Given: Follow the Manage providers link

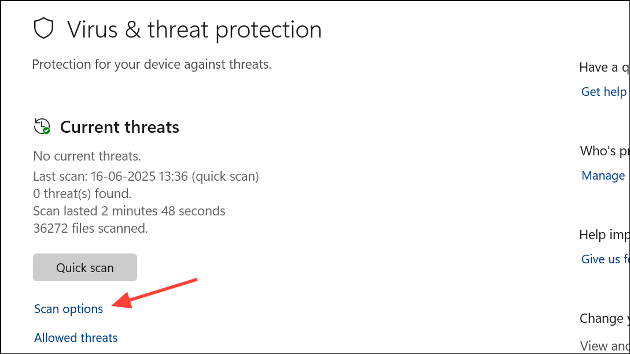Looking at the screenshot, I should (603, 176).
